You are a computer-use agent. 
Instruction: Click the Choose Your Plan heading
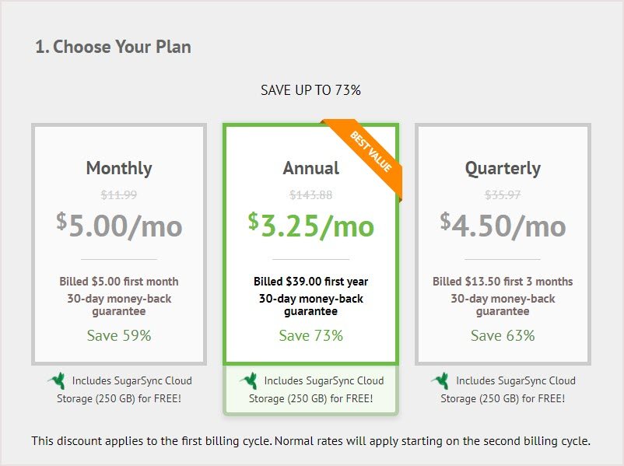(x=113, y=47)
